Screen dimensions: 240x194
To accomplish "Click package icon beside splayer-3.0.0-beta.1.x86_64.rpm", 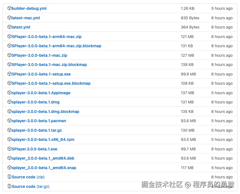I will pos(10,139).
